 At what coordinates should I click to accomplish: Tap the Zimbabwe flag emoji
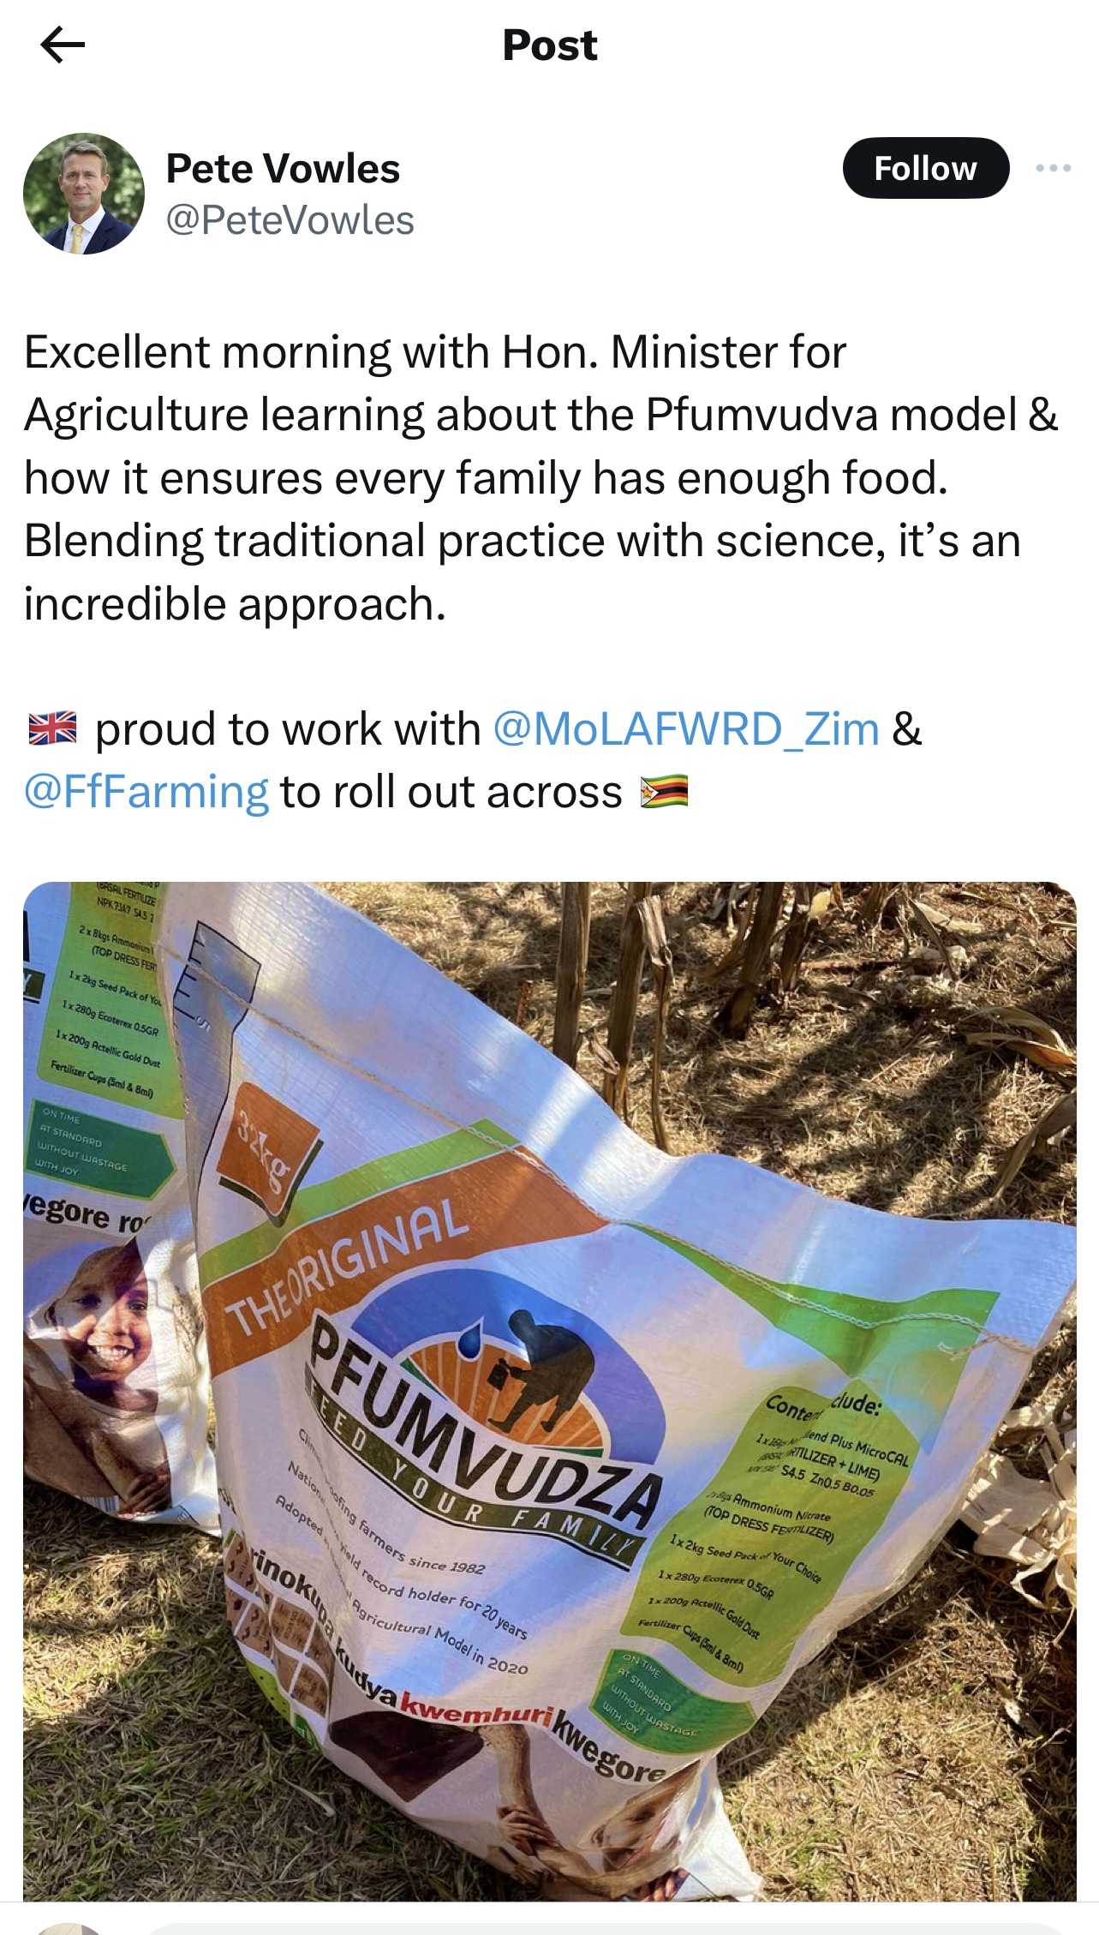[x=664, y=791]
